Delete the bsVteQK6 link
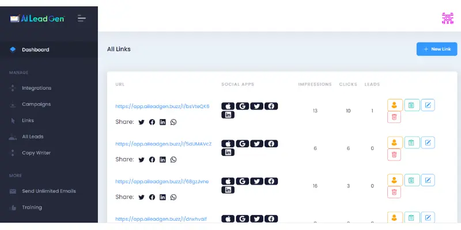The height and width of the screenshot is (230, 461). tap(394, 117)
